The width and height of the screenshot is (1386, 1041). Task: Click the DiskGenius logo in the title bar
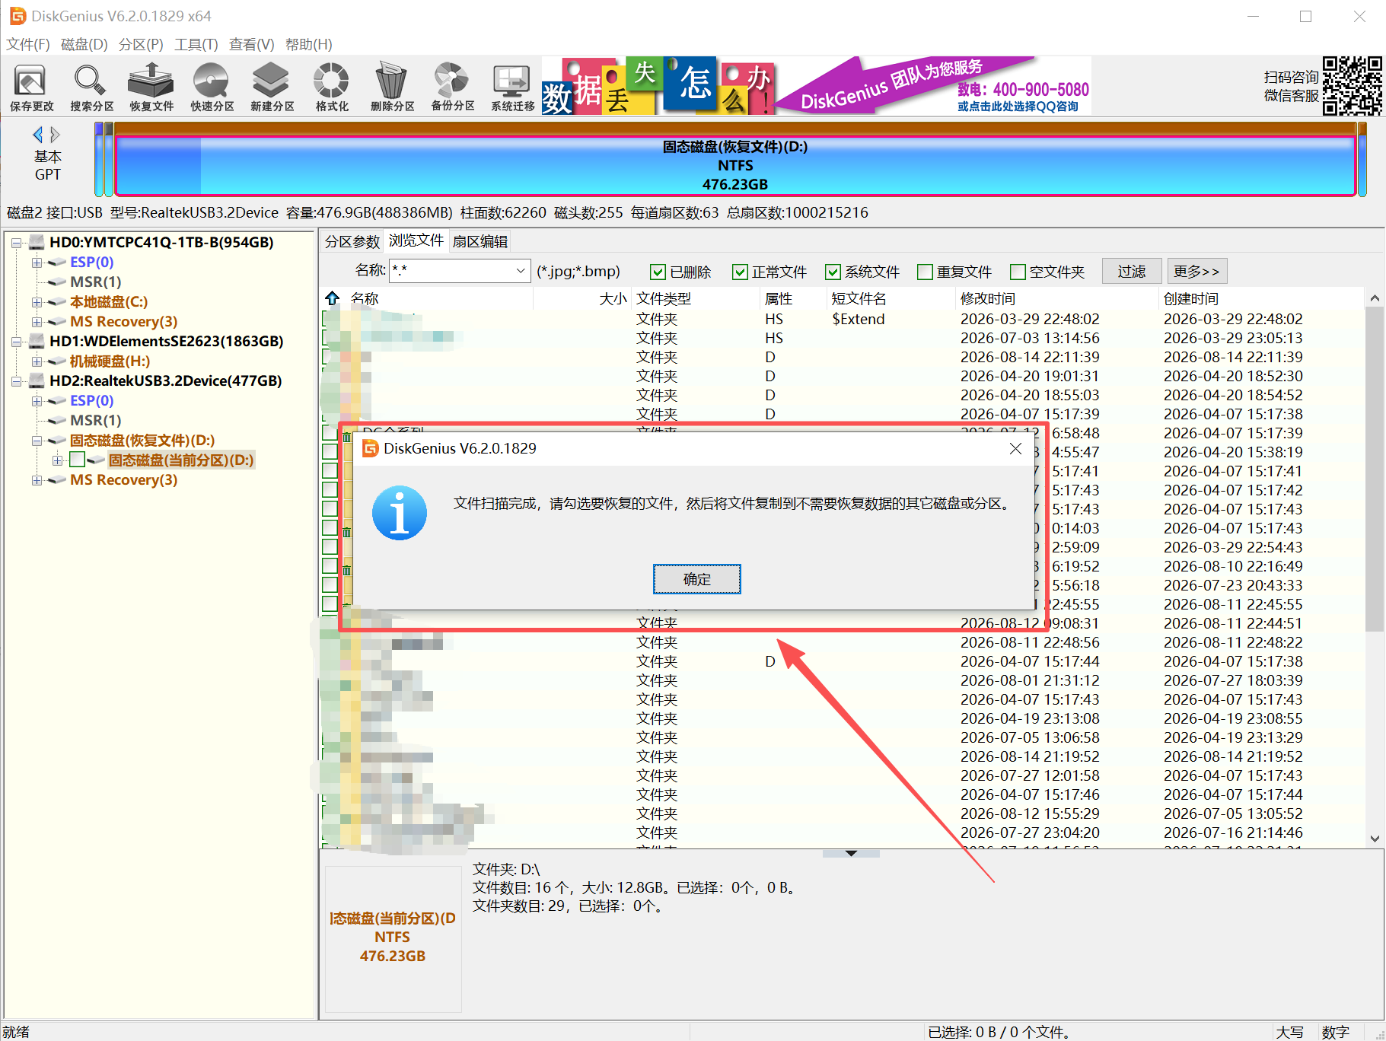[17, 16]
